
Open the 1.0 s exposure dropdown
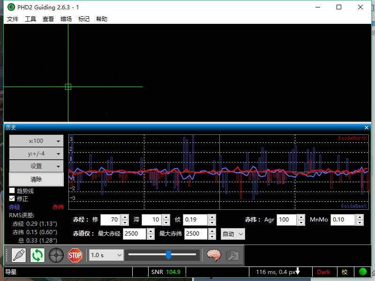(106, 255)
